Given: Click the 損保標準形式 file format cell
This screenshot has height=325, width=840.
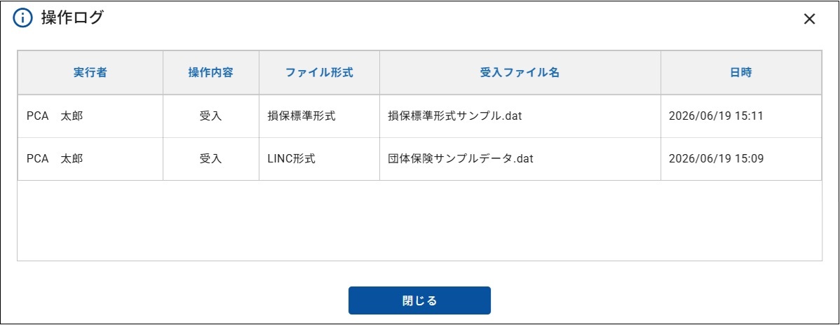Looking at the screenshot, I should 319,116.
